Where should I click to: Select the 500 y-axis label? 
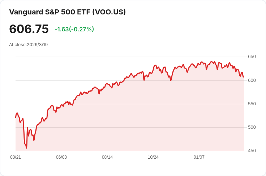(x=252, y=127)
